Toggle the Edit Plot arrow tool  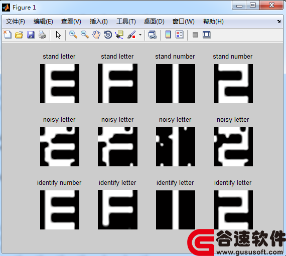tap(58, 35)
